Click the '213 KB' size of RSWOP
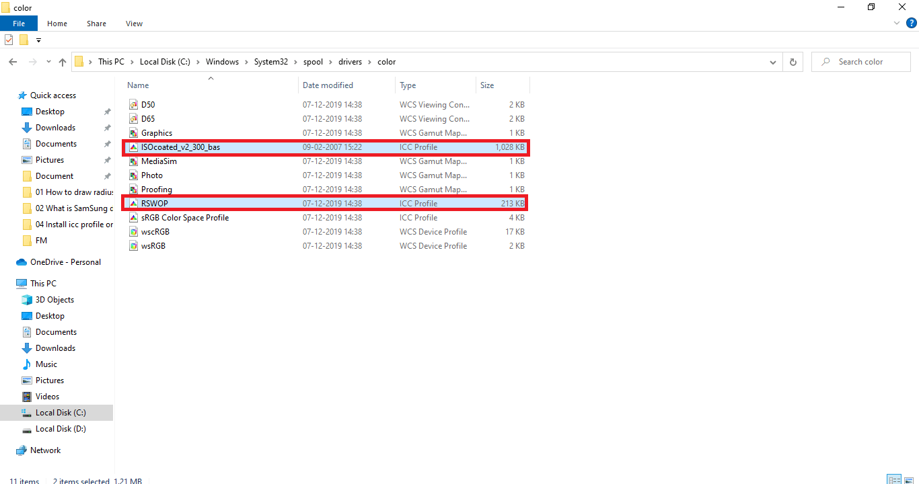 click(x=514, y=204)
